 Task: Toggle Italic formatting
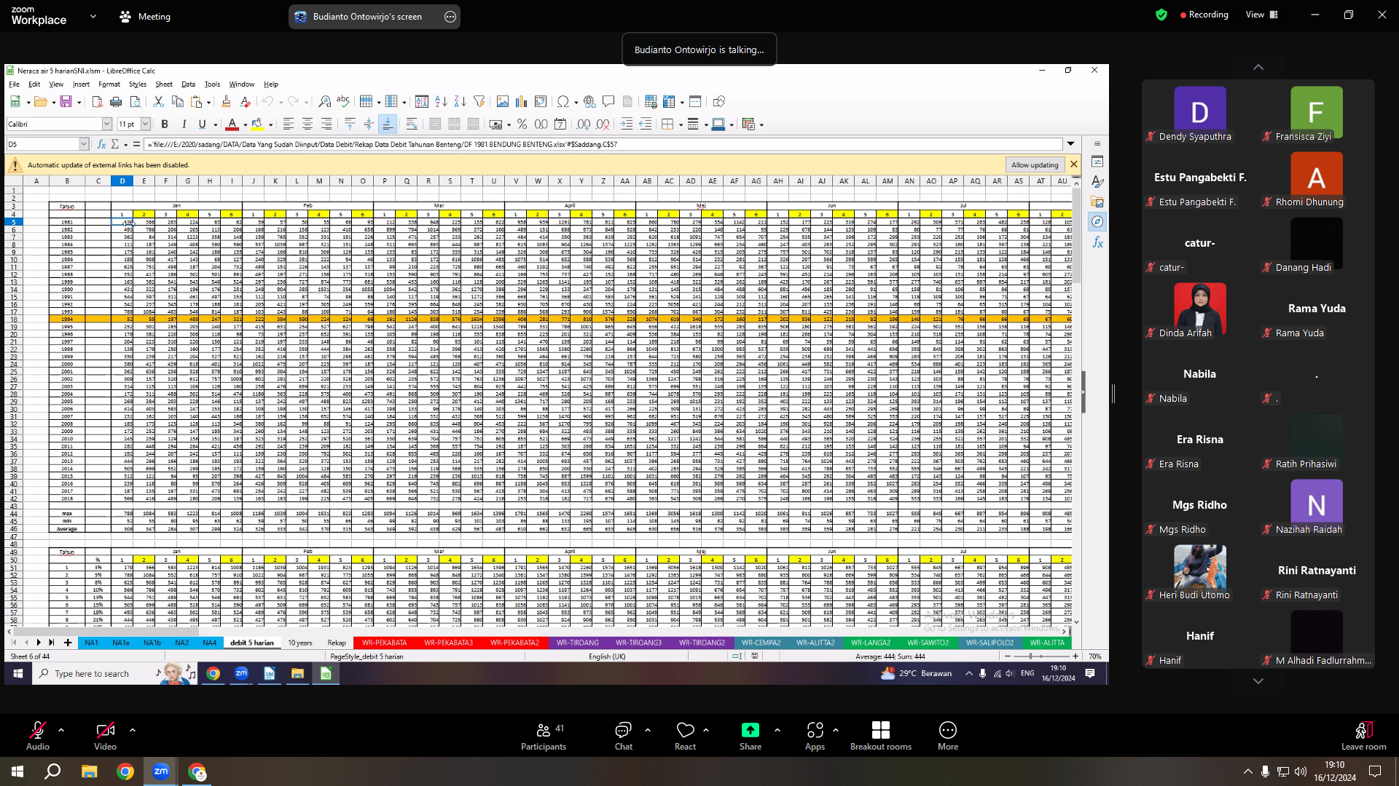[184, 124]
